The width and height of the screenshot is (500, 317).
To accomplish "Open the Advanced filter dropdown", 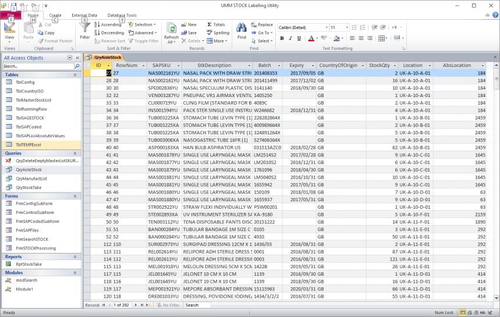I will tap(143, 33).
